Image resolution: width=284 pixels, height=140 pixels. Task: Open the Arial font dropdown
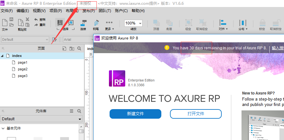[x=78, y=39]
